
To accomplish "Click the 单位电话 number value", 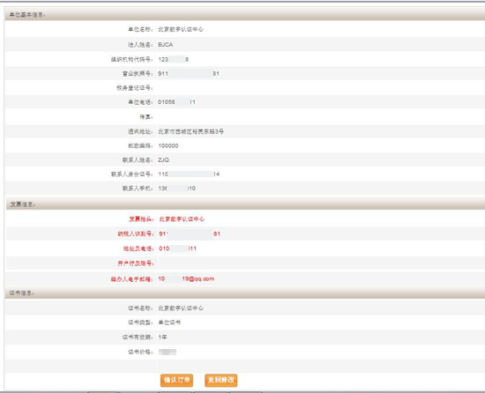I will click(176, 102).
